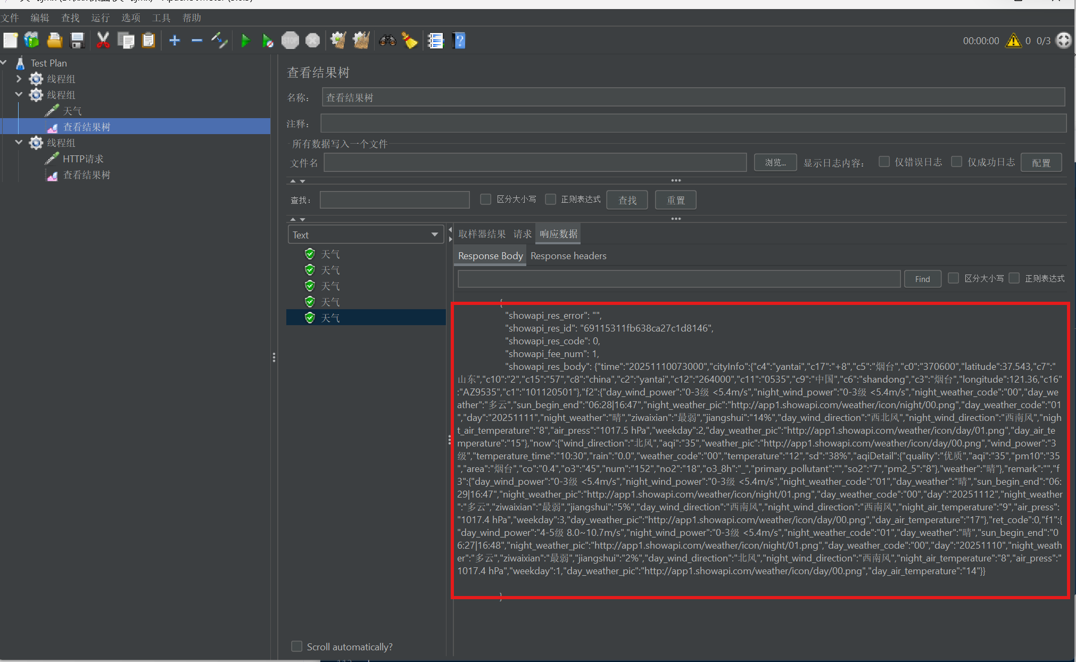The height and width of the screenshot is (662, 1076).
Task: Click the blue plus Expand All icon
Action: tap(175, 41)
